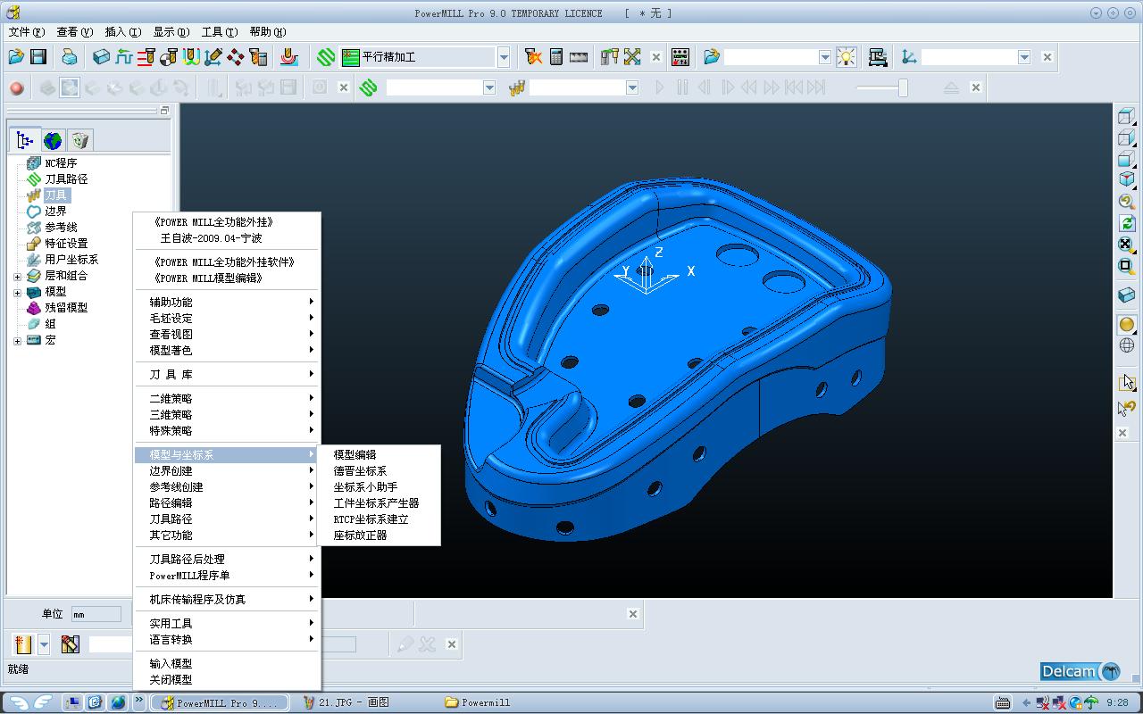Click the zoom to fit icon
Image resolution: width=1143 pixels, height=714 pixels.
1127,245
